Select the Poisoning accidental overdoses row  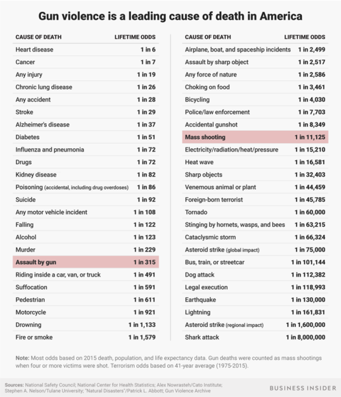[86, 187]
